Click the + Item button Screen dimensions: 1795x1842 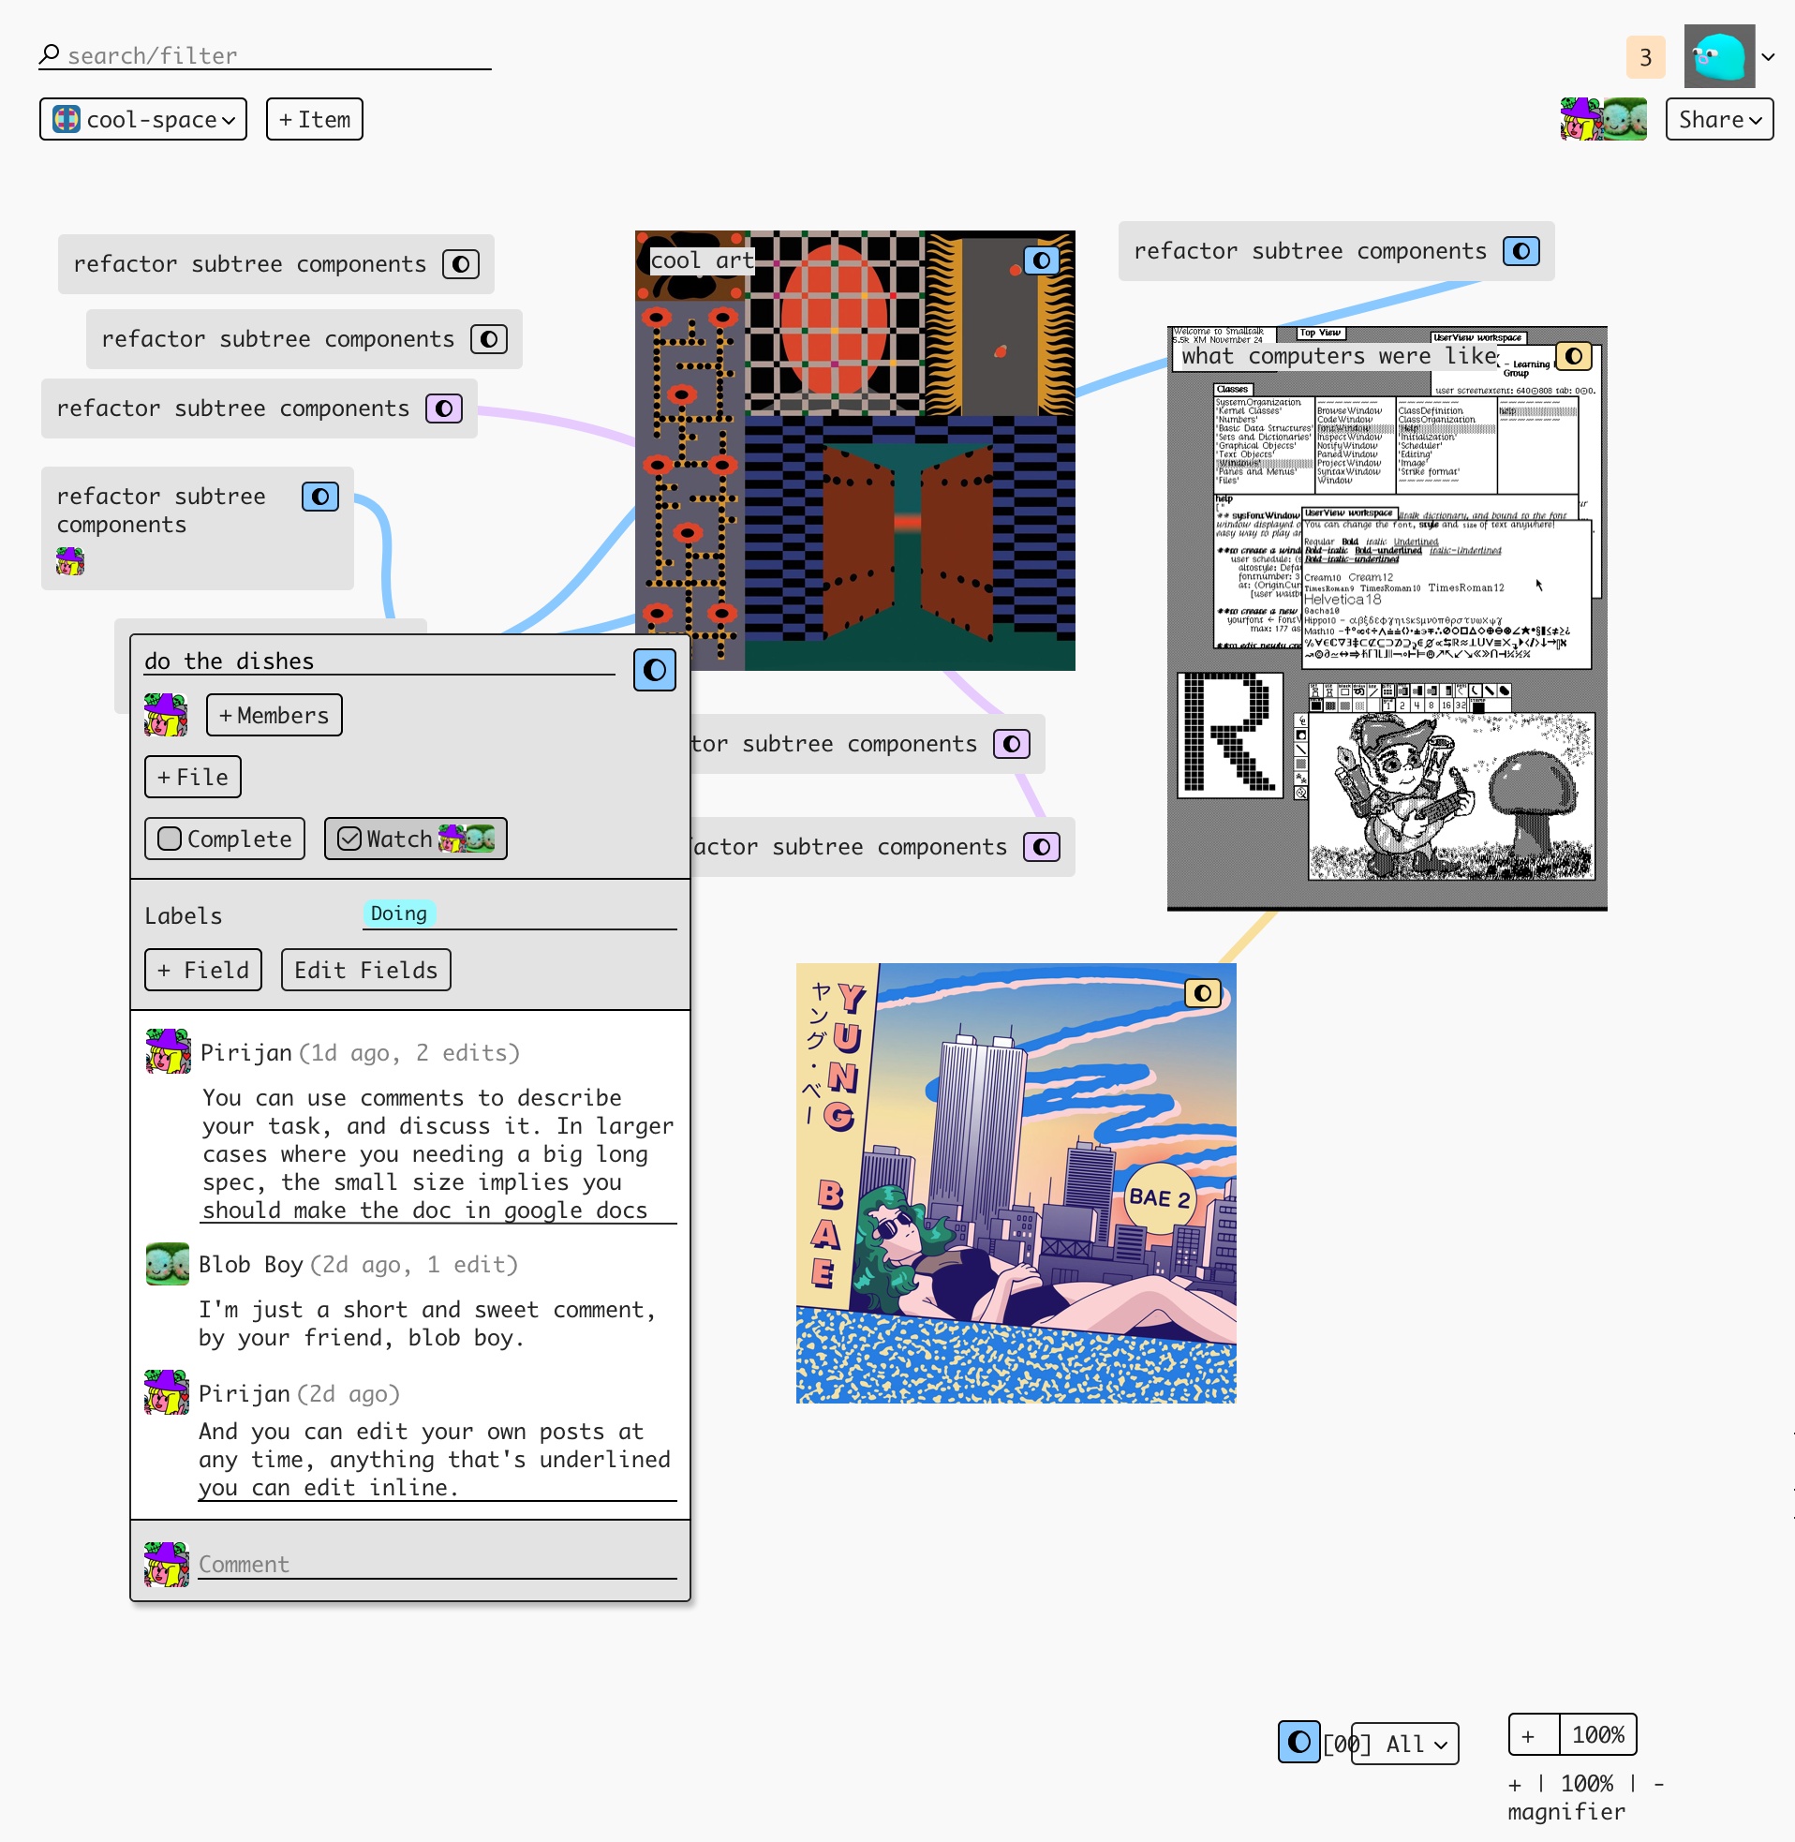coord(314,120)
